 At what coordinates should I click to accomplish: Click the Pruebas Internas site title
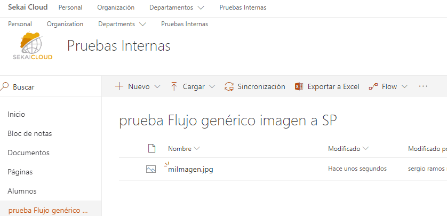(x=119, y=46)
